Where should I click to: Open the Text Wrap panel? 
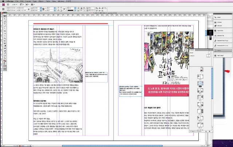pos(222,55)
